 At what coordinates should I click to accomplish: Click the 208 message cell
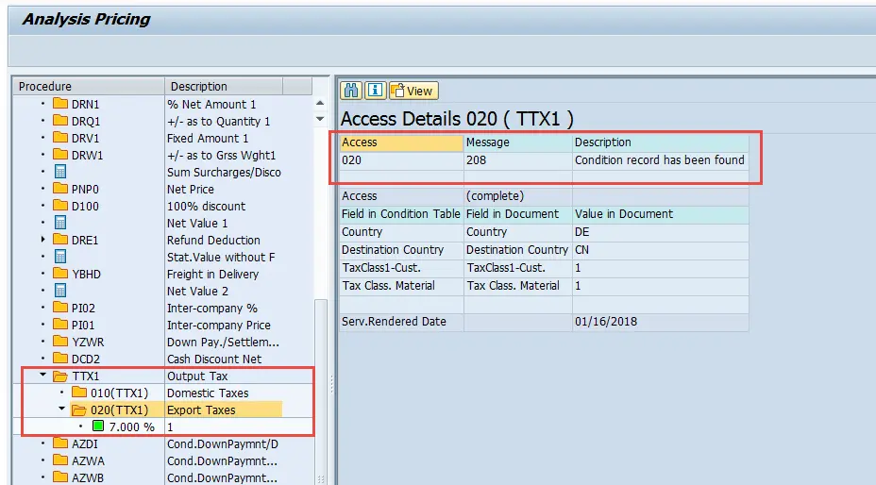tap(518, 160)
